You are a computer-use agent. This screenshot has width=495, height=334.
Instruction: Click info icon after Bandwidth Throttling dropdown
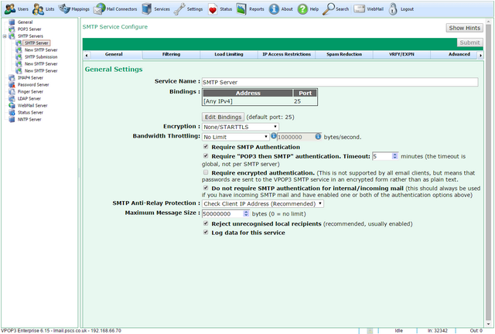coord(274,136)
